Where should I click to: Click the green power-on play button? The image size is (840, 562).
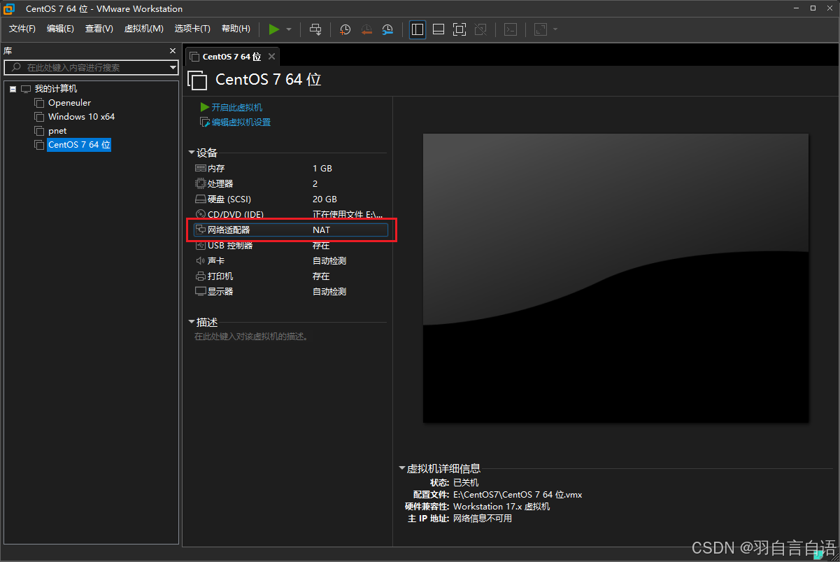point(274,29)
